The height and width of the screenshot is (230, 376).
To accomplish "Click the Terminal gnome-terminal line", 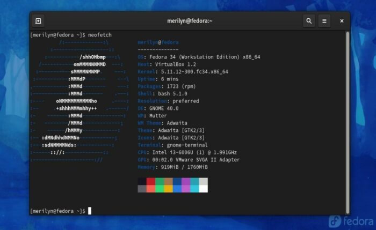I will 172,145.
